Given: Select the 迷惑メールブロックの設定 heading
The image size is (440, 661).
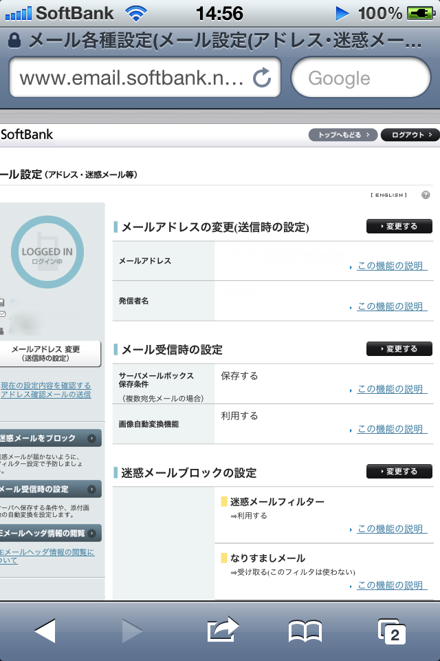Looking at the screenshot, I should click(x=188, y=472).
